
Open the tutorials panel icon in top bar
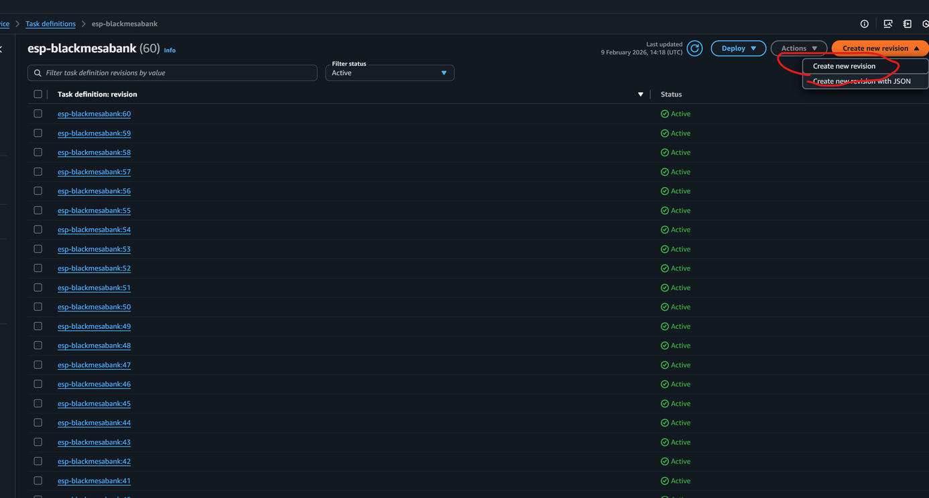(x=908, y=24)
